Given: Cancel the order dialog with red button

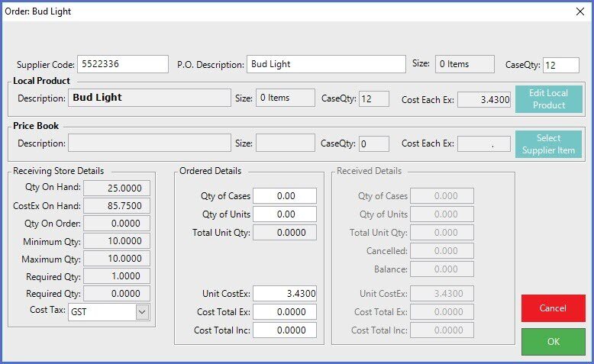Looking at the screenshot, I should point(553,308).
